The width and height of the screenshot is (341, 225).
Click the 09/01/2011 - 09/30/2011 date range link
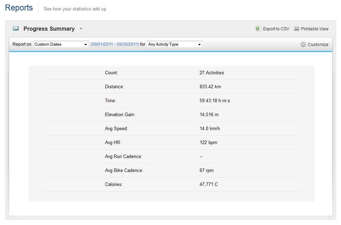click(x=115, y=44)
